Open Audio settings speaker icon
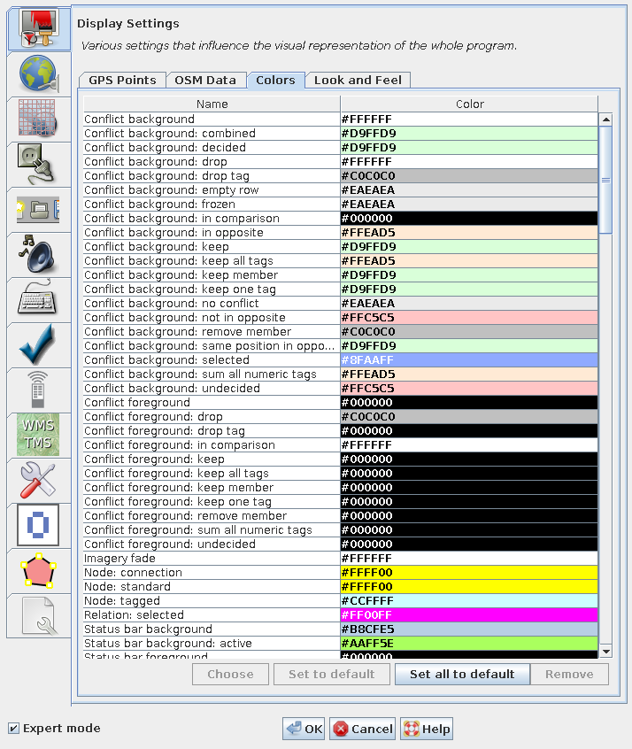The width and height of the screenshot is (632, 749). click(x=38, y=254)
